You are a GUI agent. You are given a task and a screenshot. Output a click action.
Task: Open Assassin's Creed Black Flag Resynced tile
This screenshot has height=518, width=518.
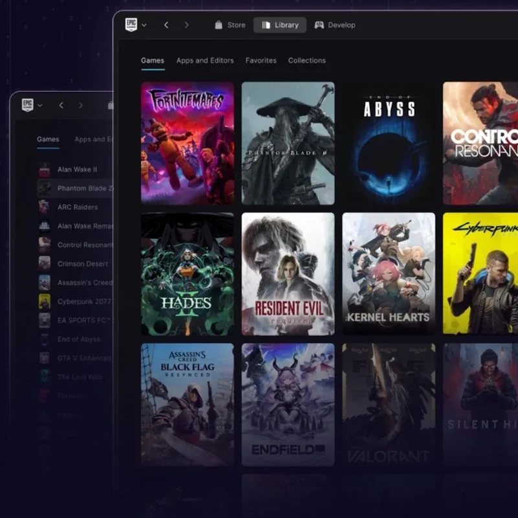click(187, 405)
